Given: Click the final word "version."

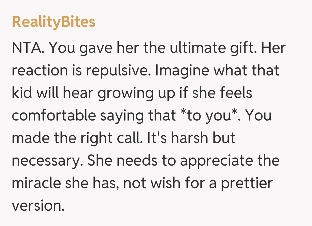Looking at the screenshot, I should (38, 206).
